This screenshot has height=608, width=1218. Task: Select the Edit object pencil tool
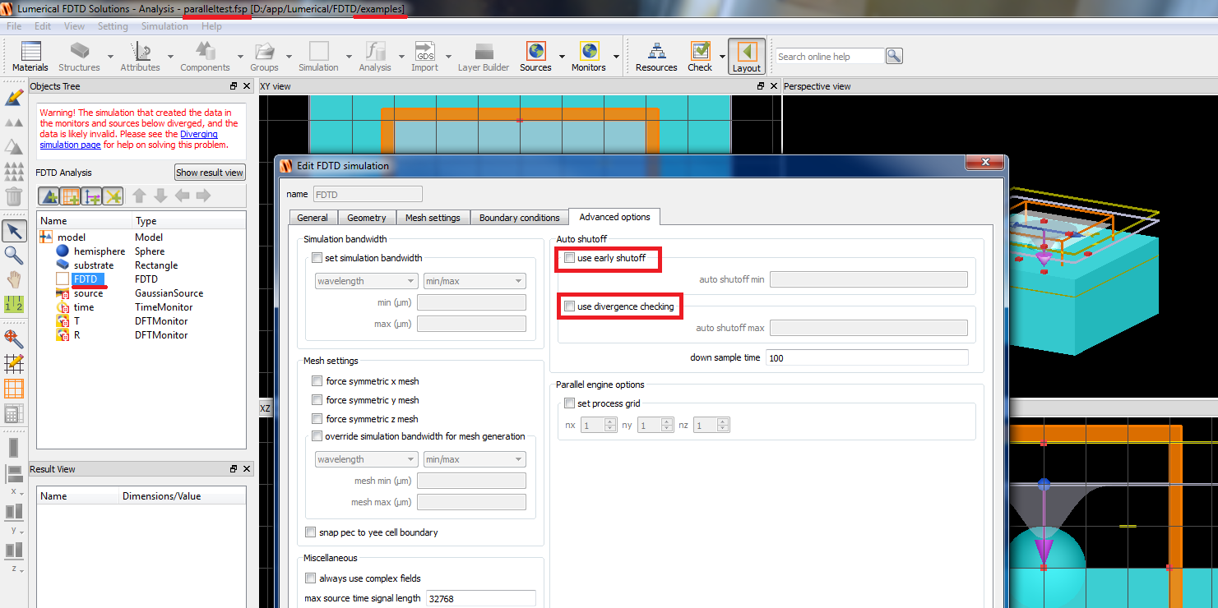tap(14, 97)
